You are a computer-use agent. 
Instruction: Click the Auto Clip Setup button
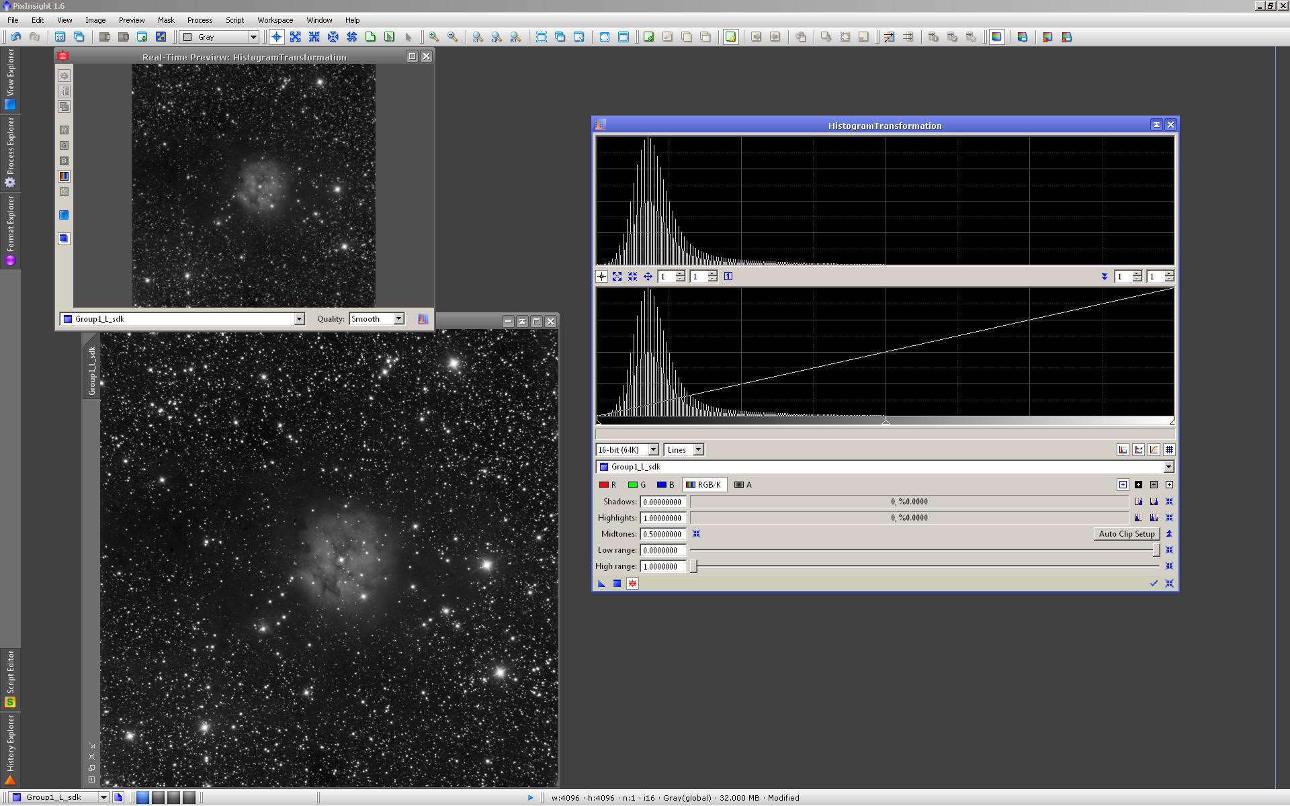1127,534
